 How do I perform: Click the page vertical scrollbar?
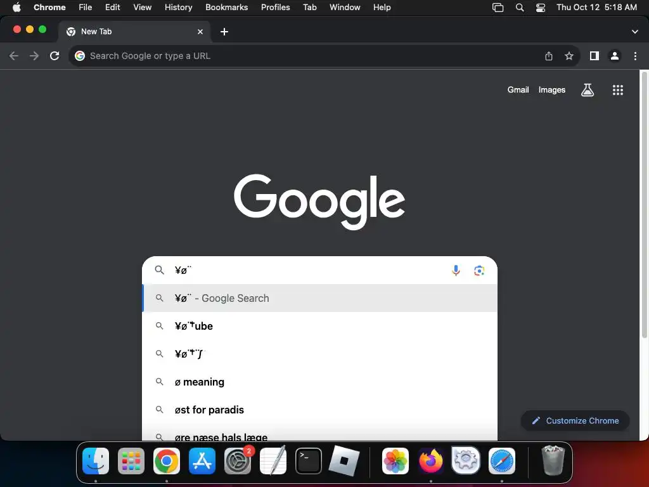point(644,205)
